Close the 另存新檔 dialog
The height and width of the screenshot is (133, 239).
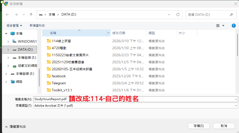(x=235, y=4)
